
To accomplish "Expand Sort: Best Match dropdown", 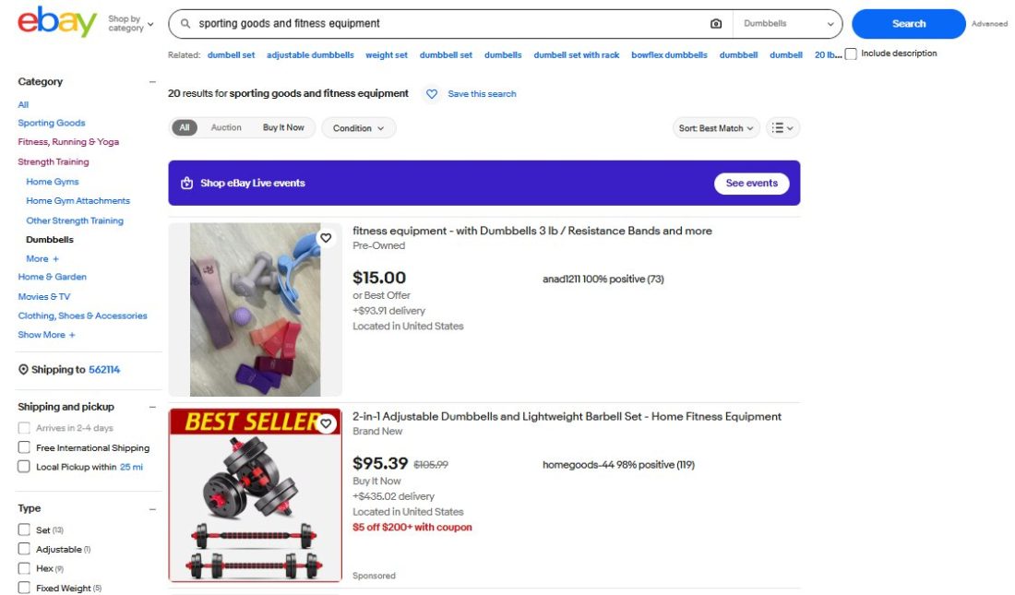I will point(716,128).
